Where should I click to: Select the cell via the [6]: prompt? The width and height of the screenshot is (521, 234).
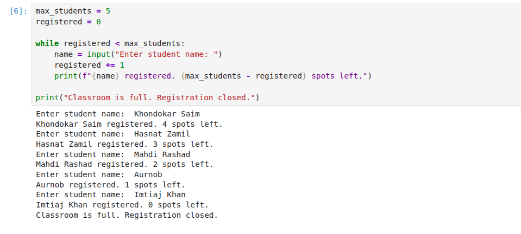18,11
